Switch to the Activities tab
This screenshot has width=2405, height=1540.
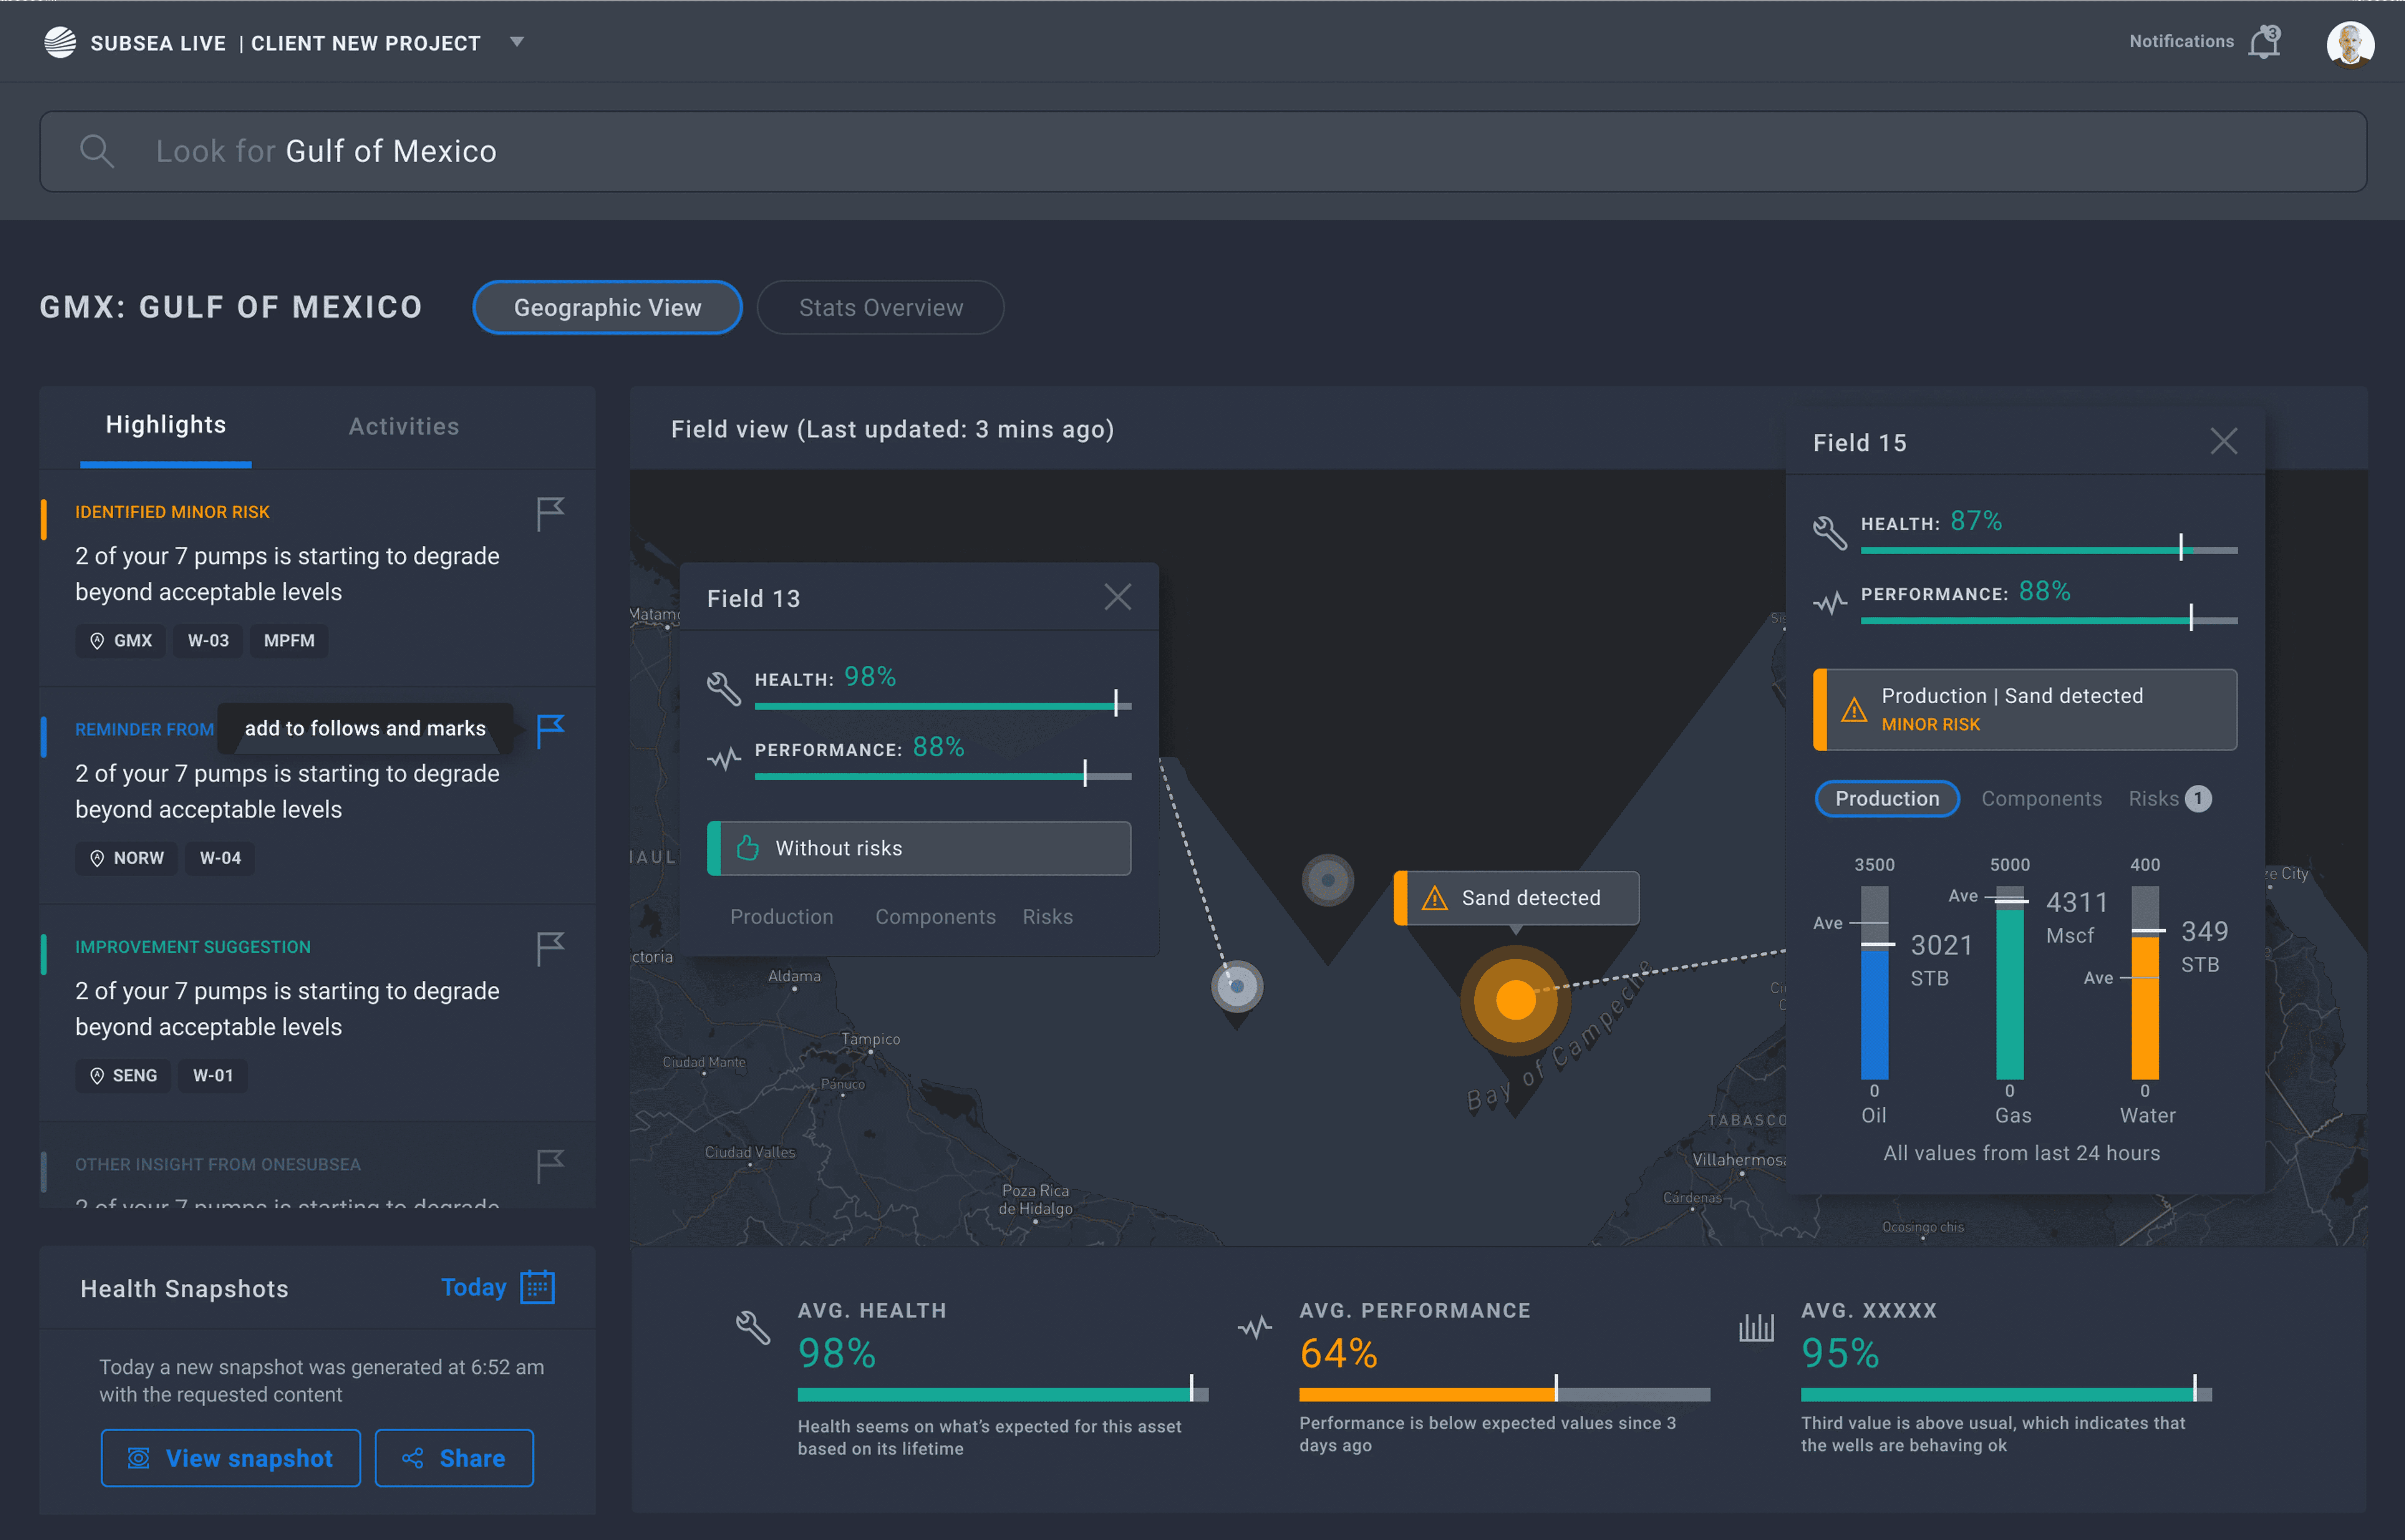404,426
